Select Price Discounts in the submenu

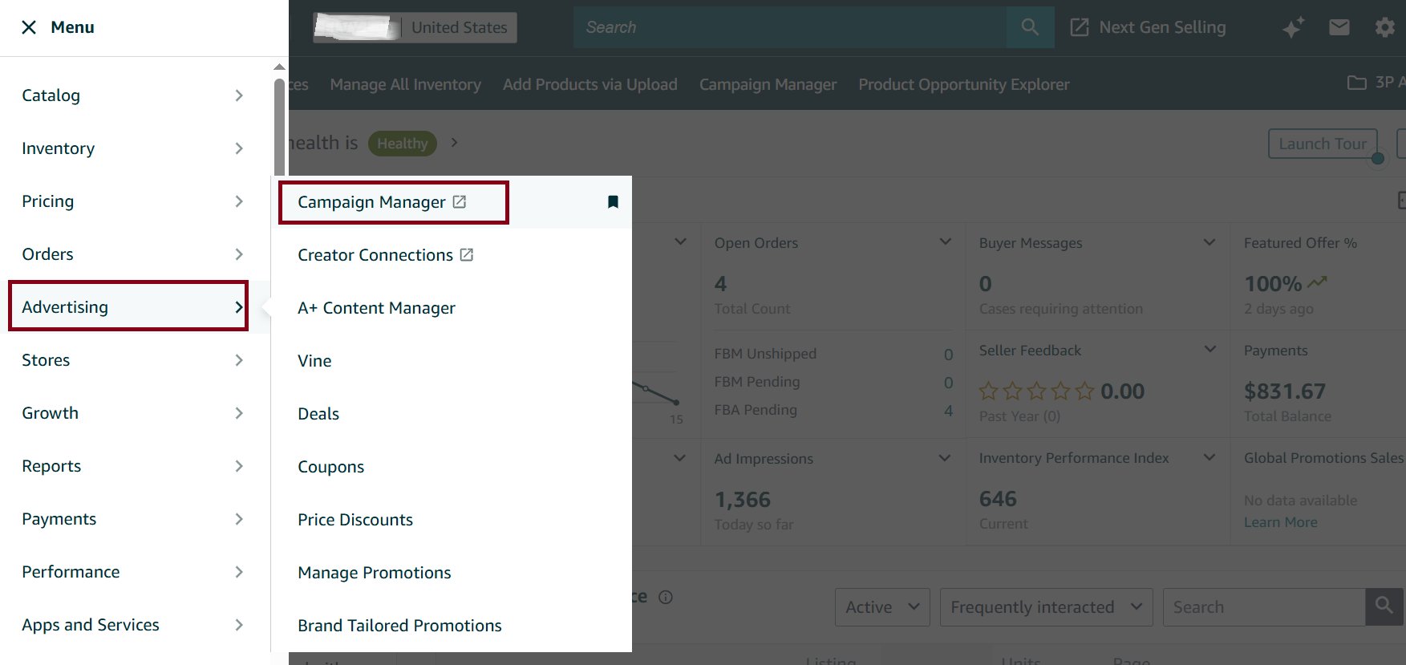tap(355, 520)
